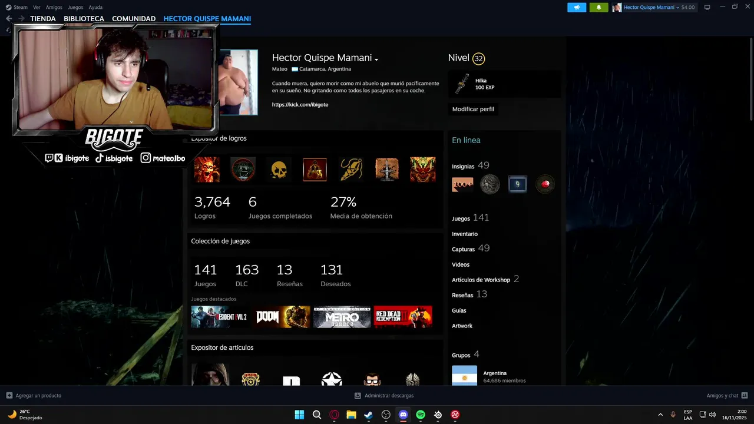This screenshot has height=424, width=754.
Task: Open the Hilka featured badge icon
Action: [462, 84]
